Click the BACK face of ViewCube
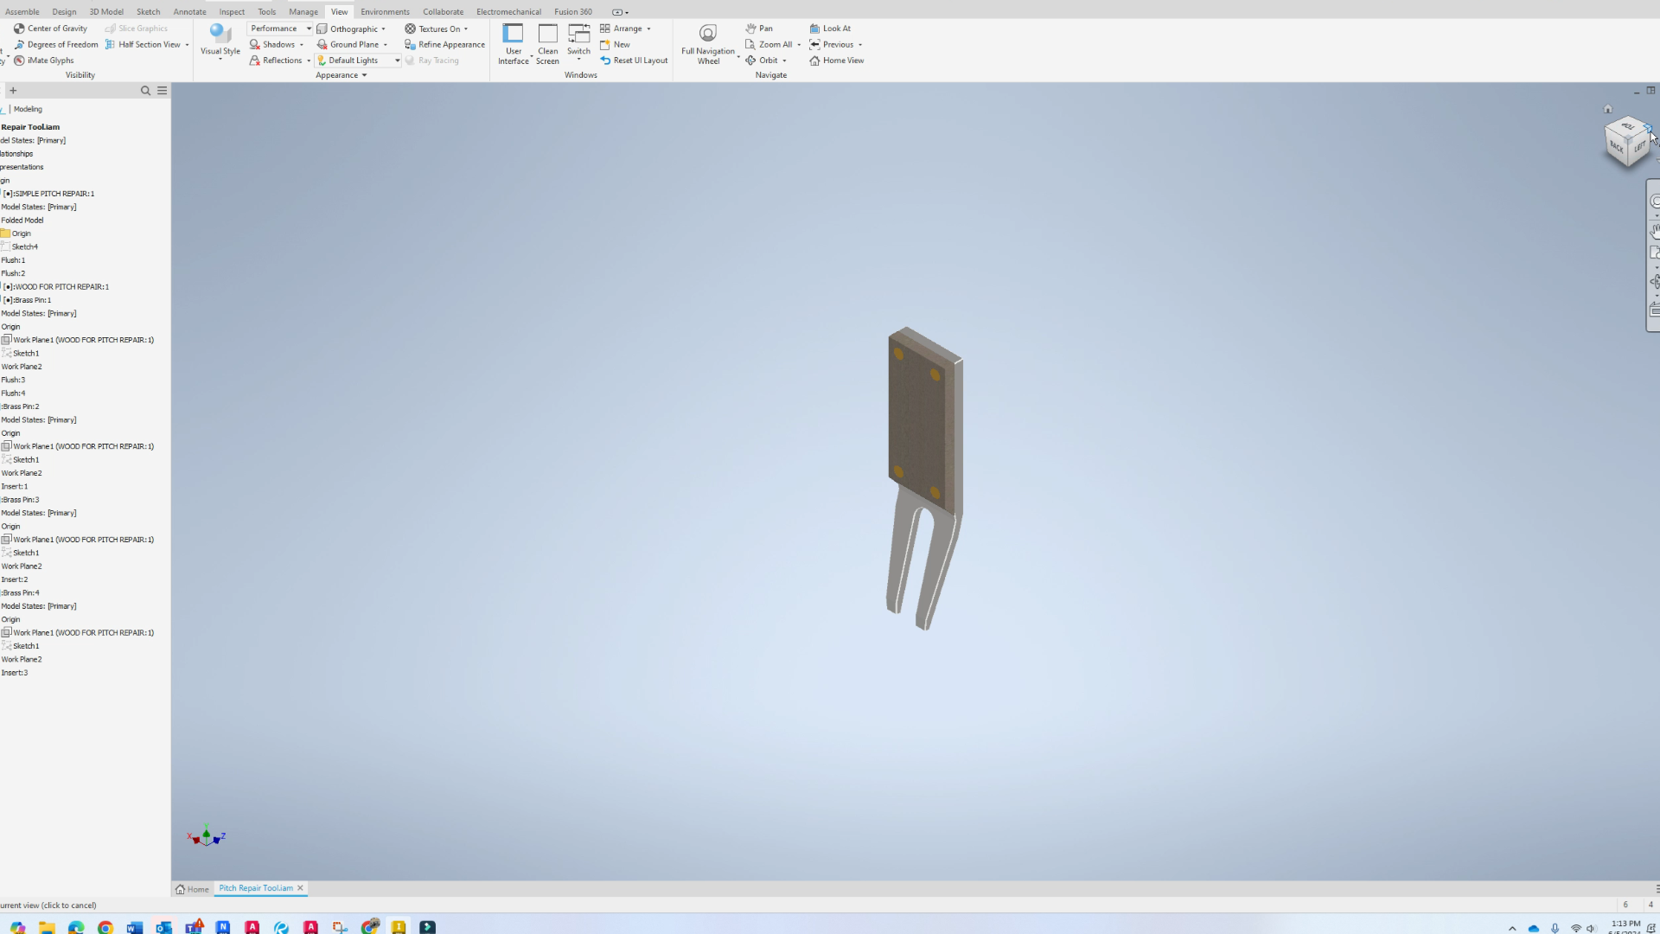Viewport: 1660px width, 934px height. point(1616,148)
